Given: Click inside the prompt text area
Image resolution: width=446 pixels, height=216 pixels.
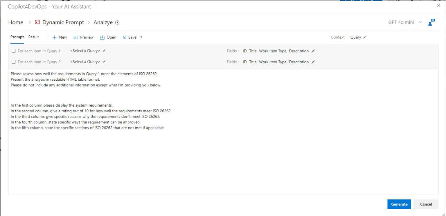Looking at the screenshot, I should click(x=223, y=160).
